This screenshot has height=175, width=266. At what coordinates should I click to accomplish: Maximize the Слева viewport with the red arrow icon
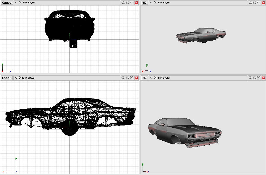pos(136,3)
